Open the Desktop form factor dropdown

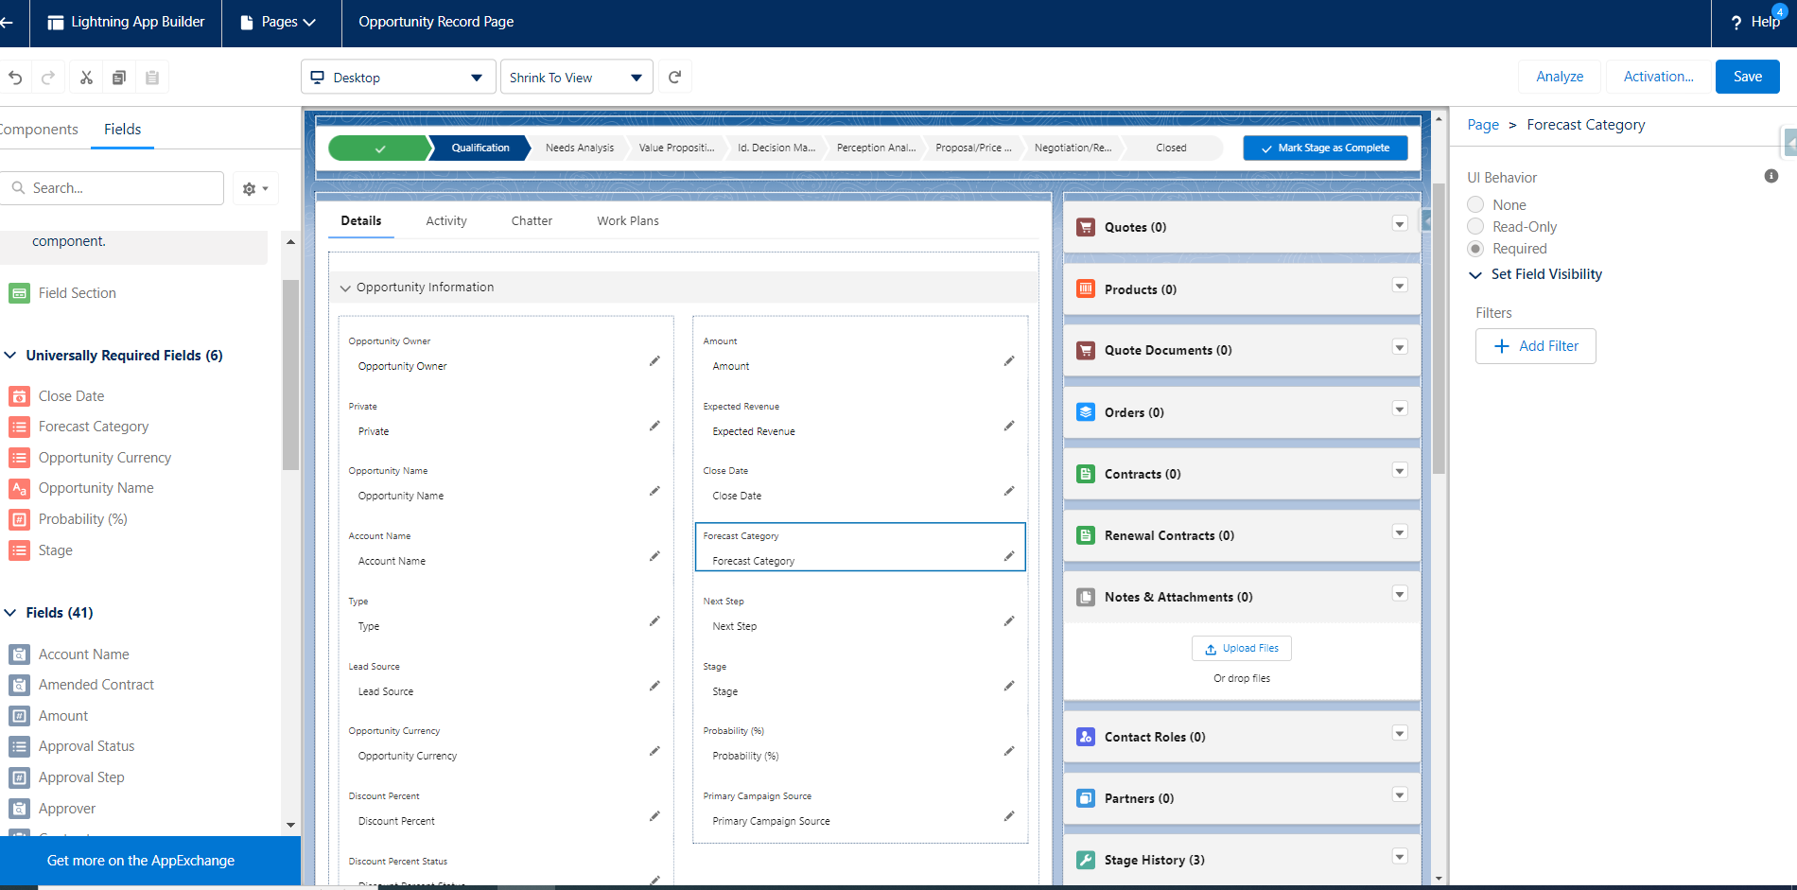398,78
